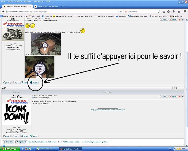Close the second HondaCX.com tab
This screenshot has width=188, height=151.
(x=62, y=6)
